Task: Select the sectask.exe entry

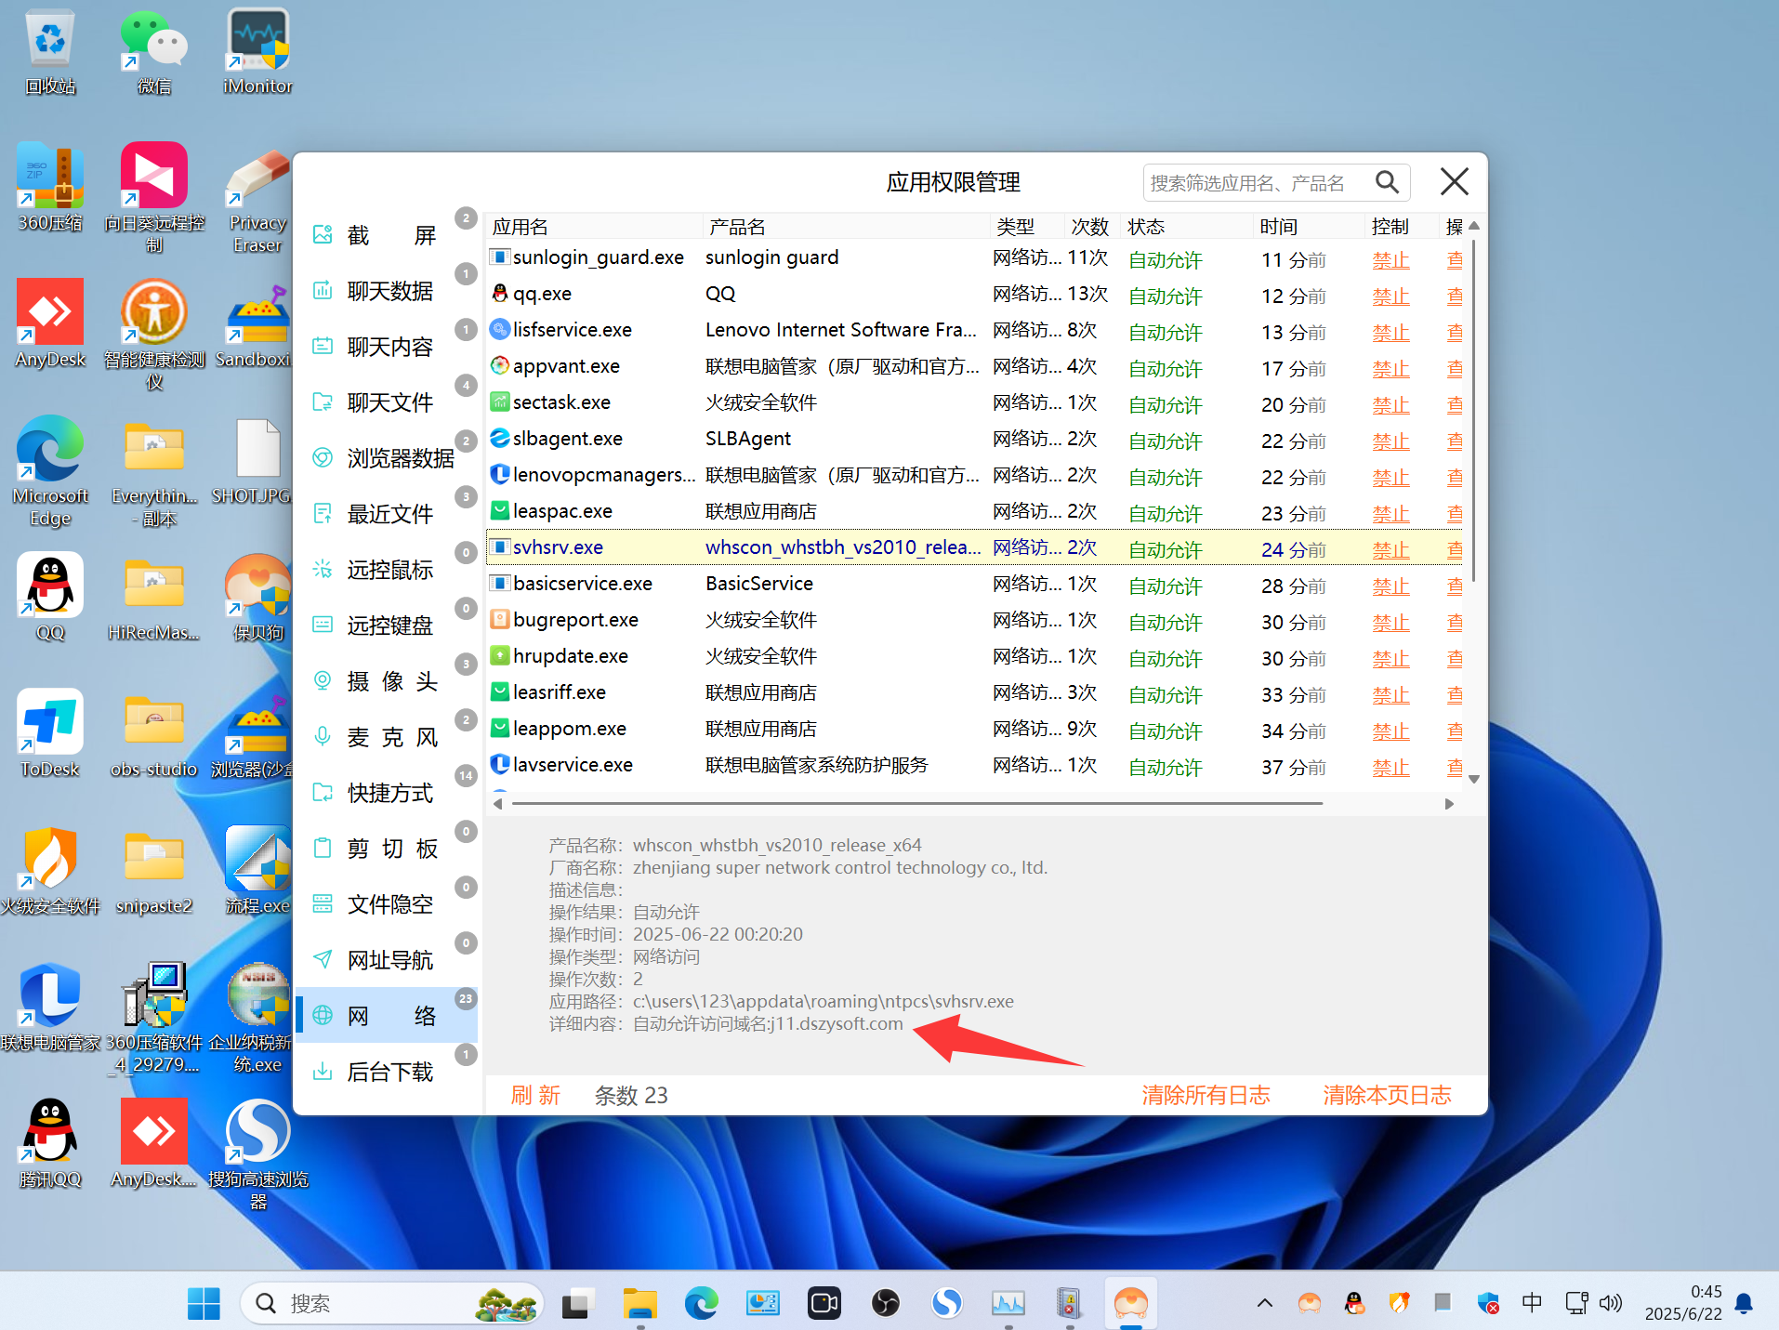Action: coord(974,402)
